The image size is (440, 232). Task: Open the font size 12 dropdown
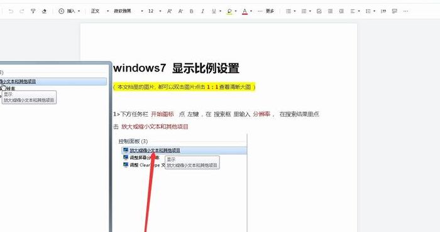(155, 11)
